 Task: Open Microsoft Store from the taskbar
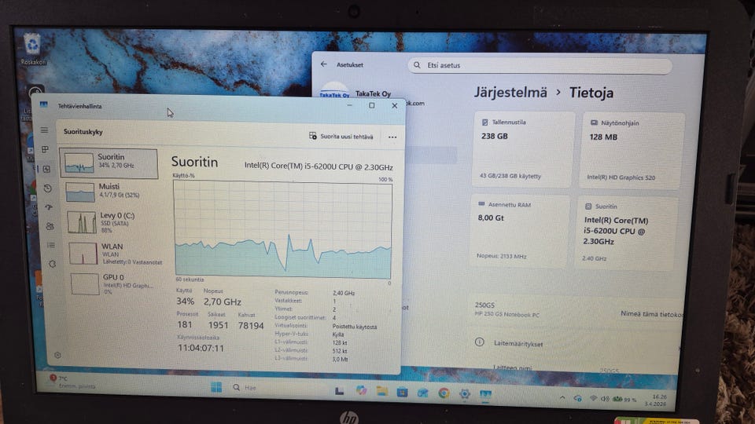[x=402, y=393]
